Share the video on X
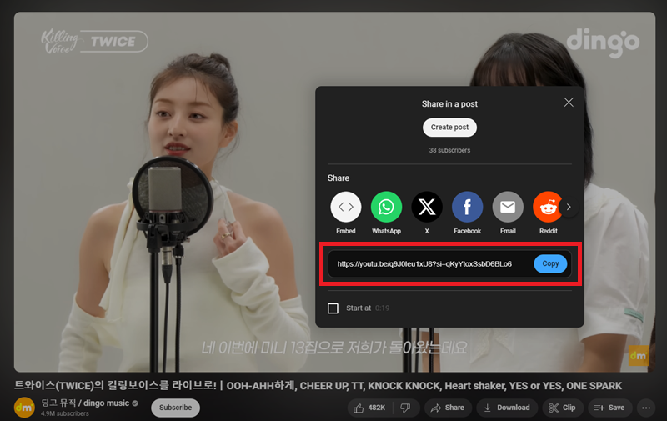Image resolution: width=667 pixels, height=421 pixels. click(427, 207)
